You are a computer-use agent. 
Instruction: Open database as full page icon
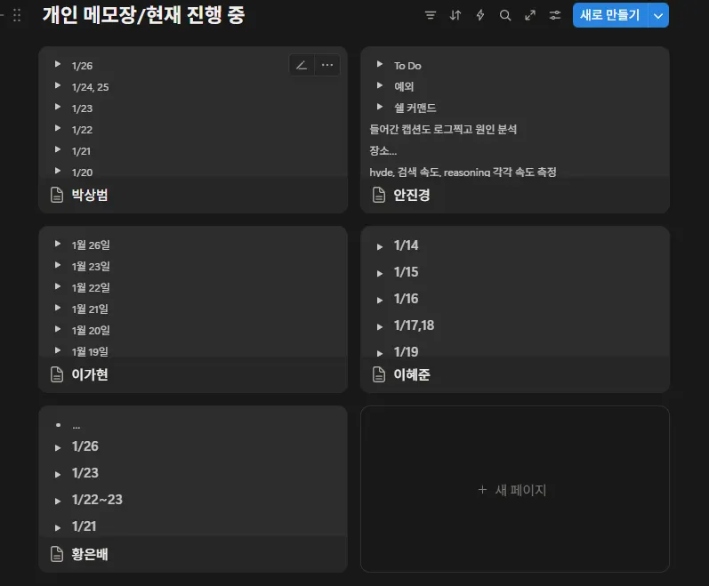pyautogui.click(x=530, y=15)
